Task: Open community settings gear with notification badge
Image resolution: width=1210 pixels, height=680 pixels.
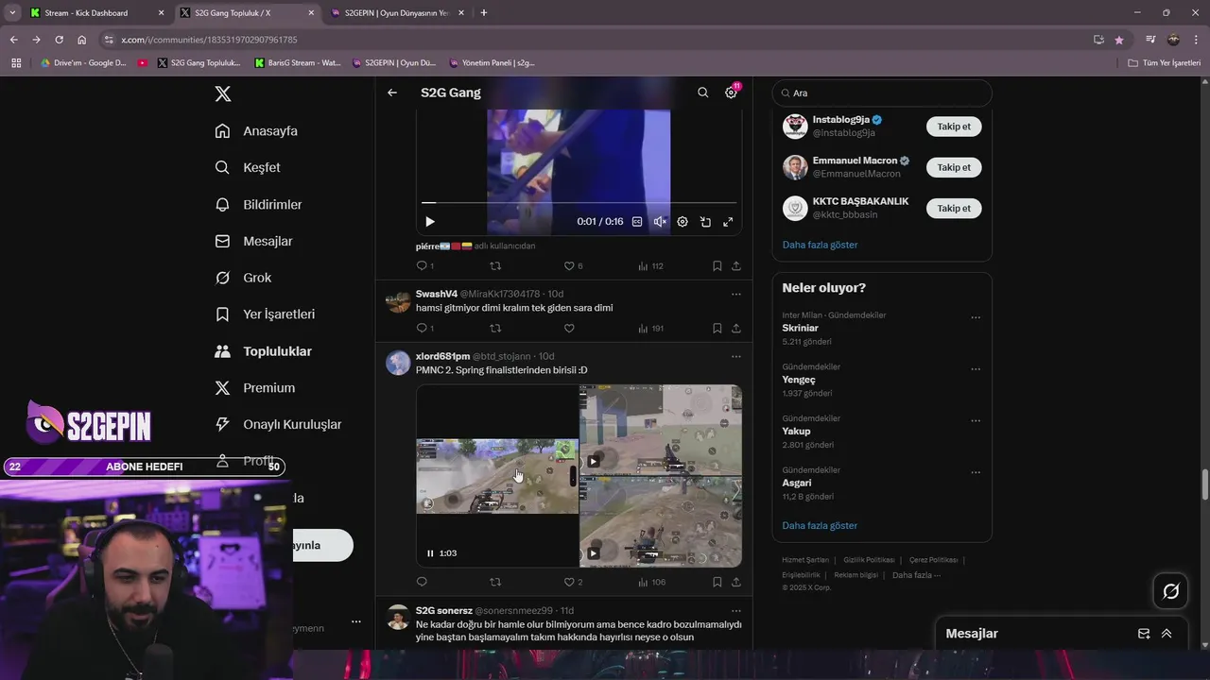Action: [x=731, y=93]
